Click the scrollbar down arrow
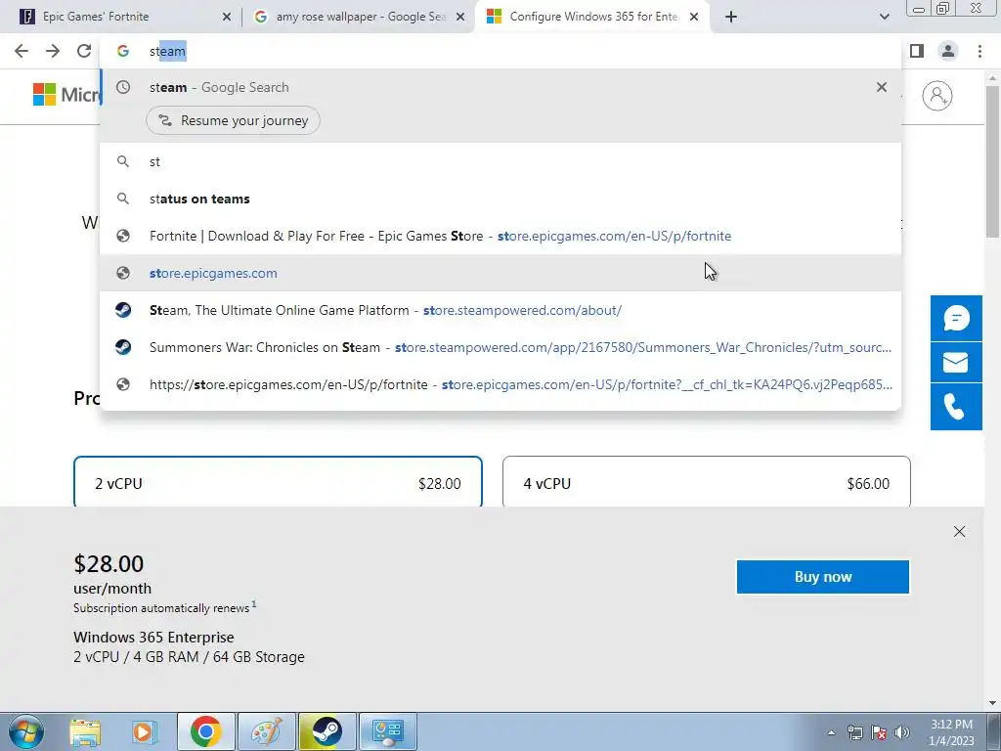Screen dimensions: 1001x751 (x=993, y=703)
